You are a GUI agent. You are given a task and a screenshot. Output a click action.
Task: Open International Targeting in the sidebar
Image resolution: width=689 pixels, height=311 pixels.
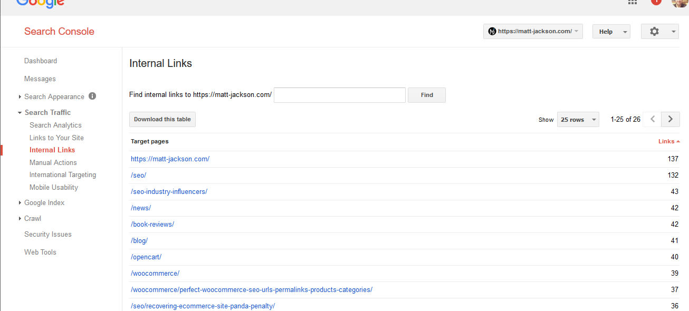(x=63, y=174)
